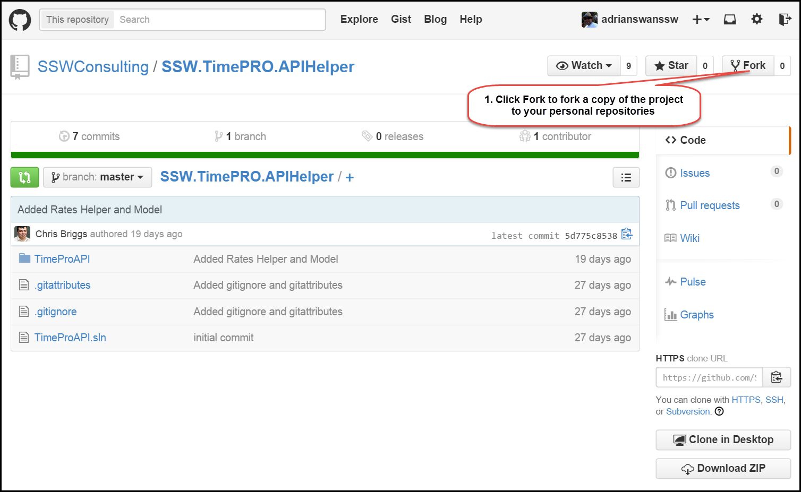Click adrianswanssw profile avatar
The height and width of the screenshot is (492, 801).
590,20
